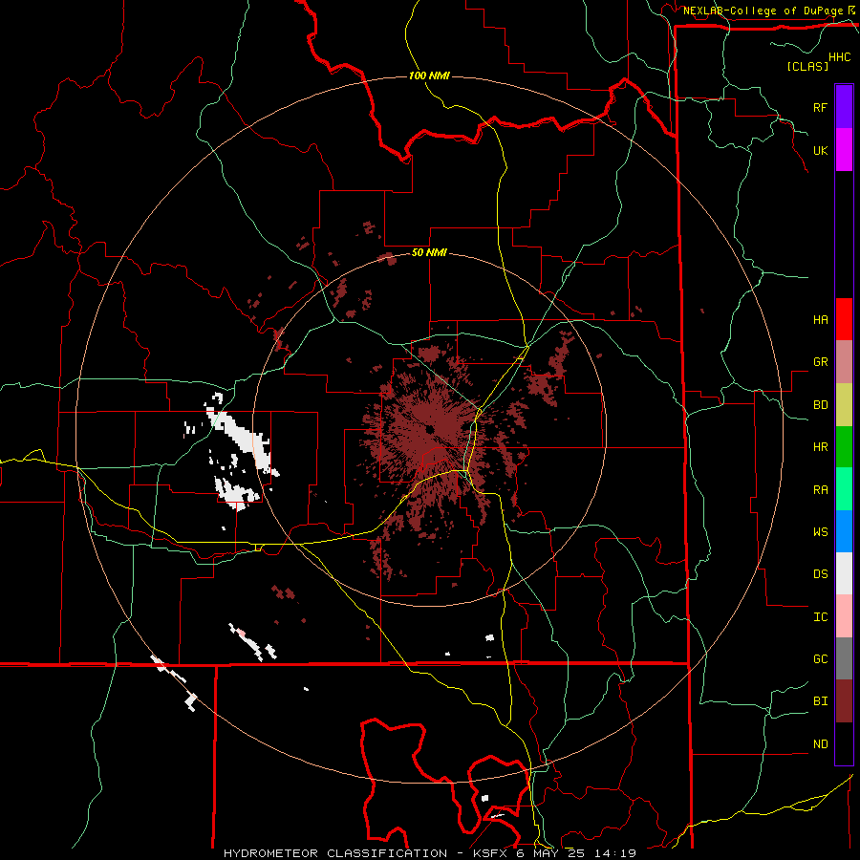
Task: Click the 'ND' legend label
Action: (x=820, y=744)
